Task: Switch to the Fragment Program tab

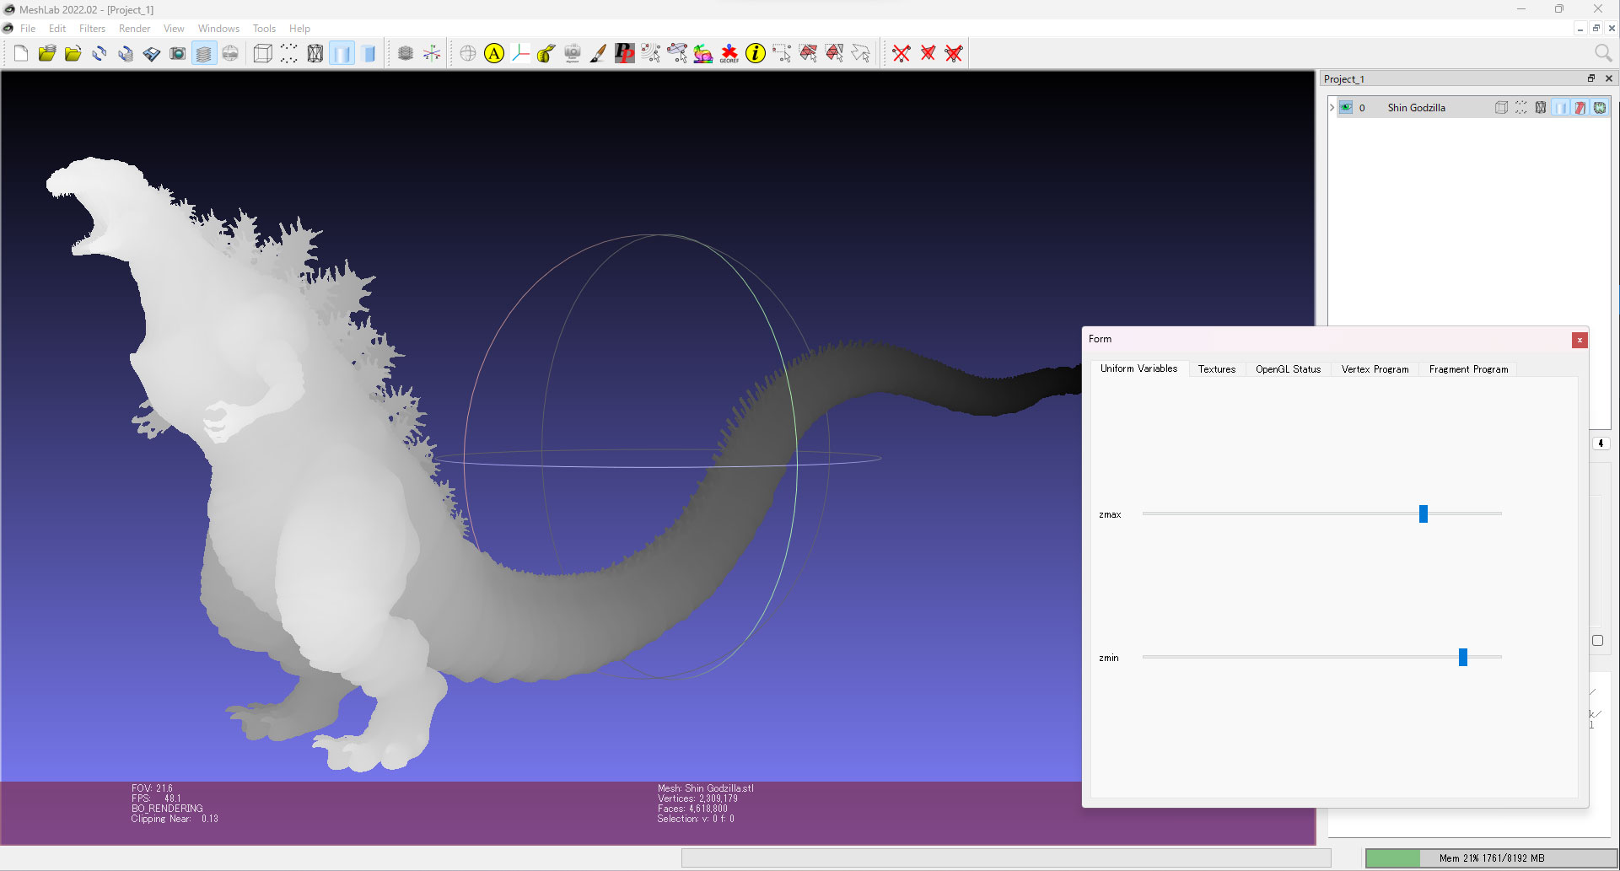Action: [1469, 369]
